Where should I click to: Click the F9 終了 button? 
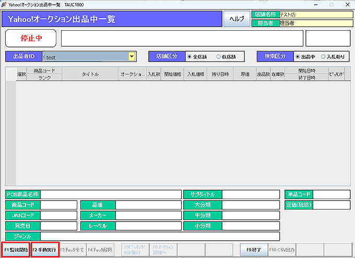(254, 250)
